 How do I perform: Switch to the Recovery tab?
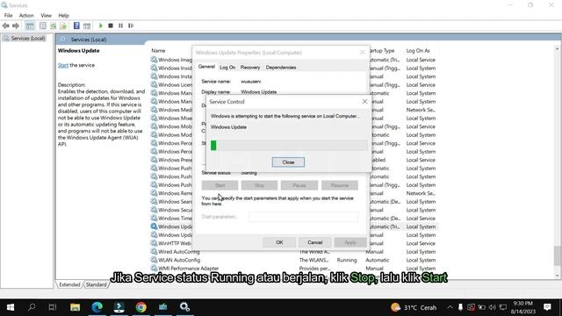coord(250,68)
